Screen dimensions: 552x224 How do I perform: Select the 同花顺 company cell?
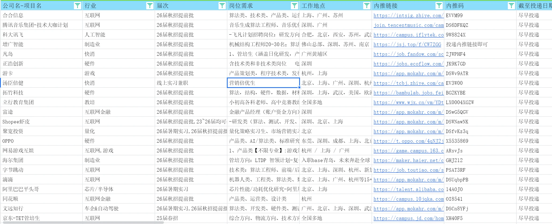click(x=42, y=199)
